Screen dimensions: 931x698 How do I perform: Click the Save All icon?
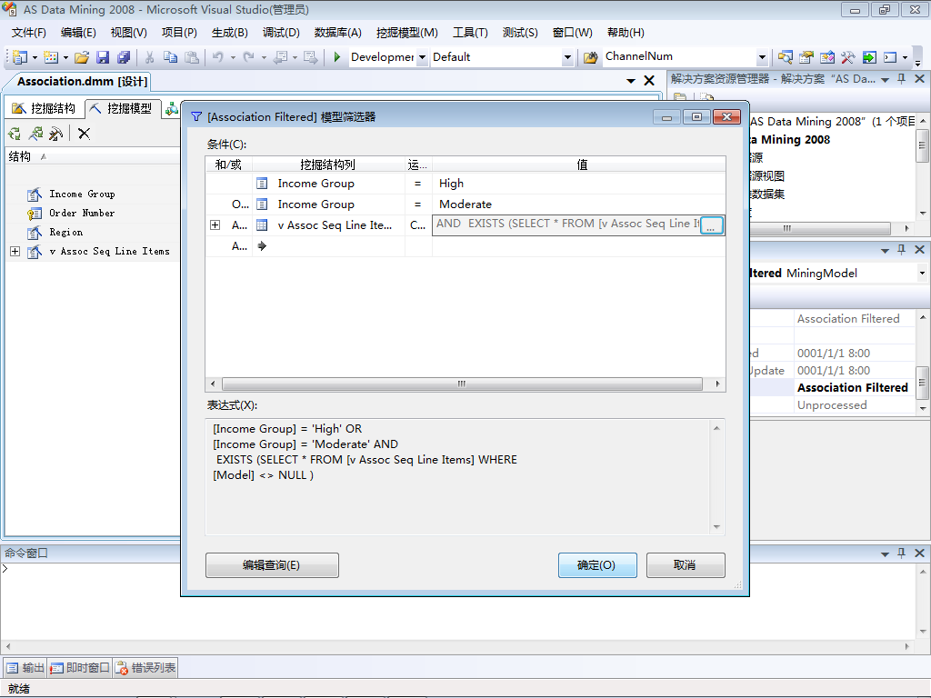coord(124,57)
